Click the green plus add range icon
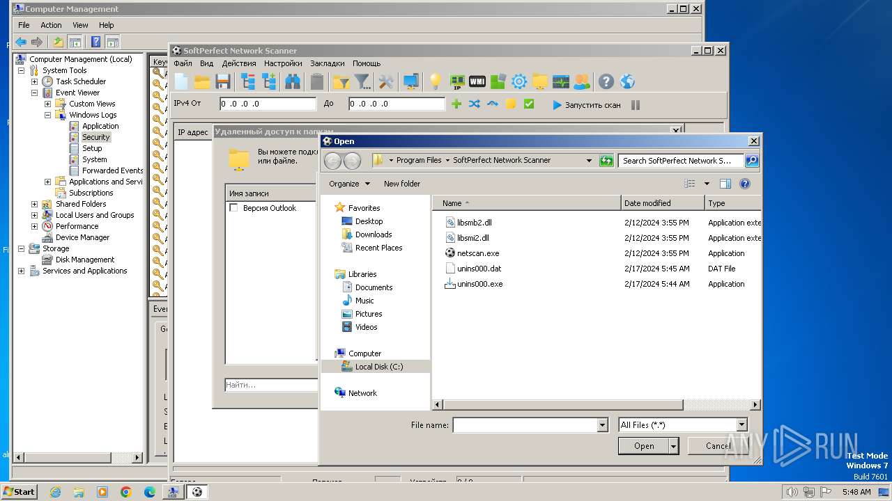 456,104
